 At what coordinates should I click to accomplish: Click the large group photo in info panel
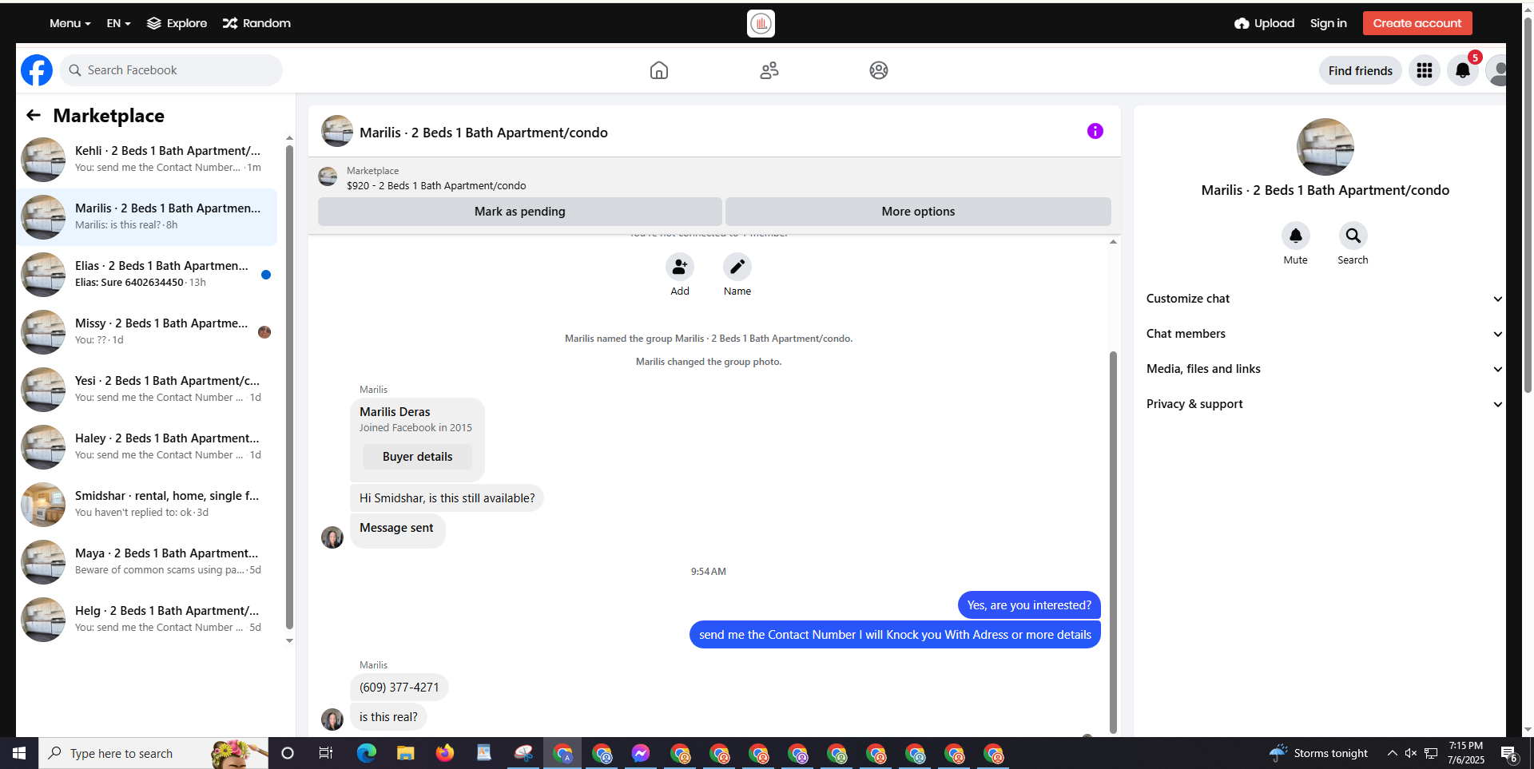[1325, 147]
